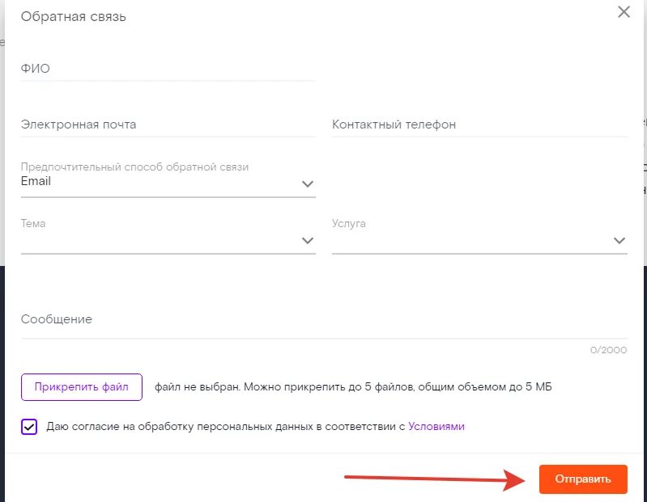Click into the Сообщение text area
The width and height of the screenshot is (647, 502).
(324, 319)
